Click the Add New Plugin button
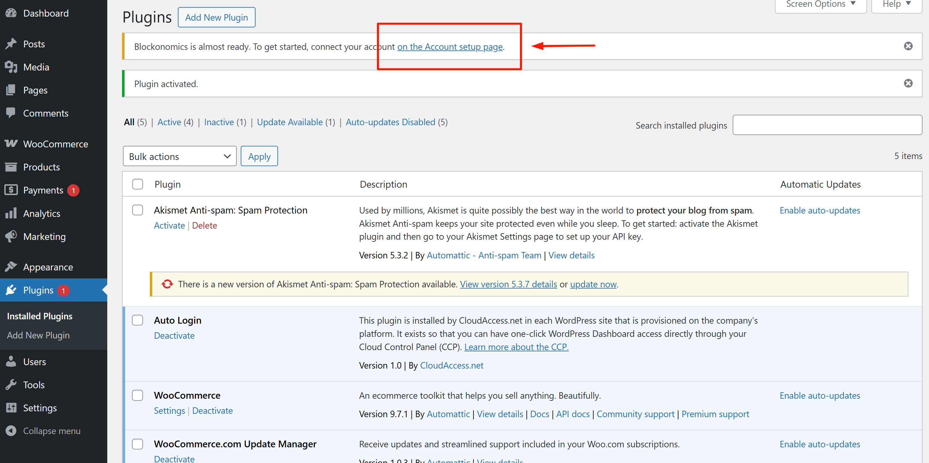Screen dimensions: 929x463 coord(216,17)
